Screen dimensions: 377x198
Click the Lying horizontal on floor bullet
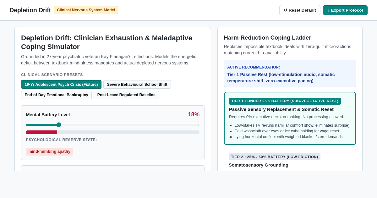tap(288, 137)
